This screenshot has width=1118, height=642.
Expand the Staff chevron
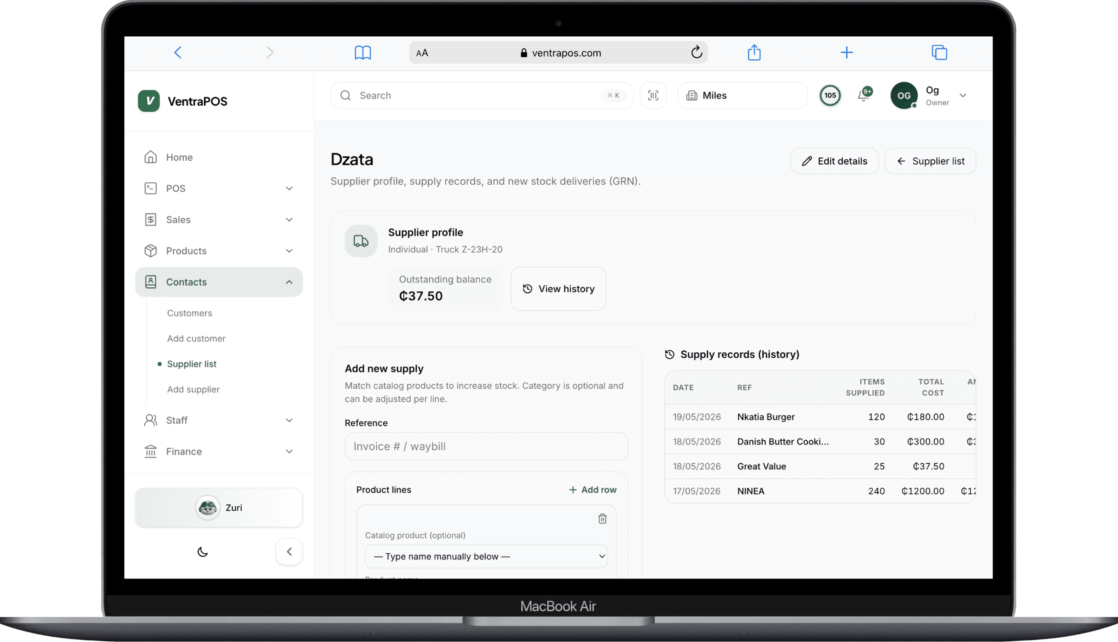[x=289, y=420]
